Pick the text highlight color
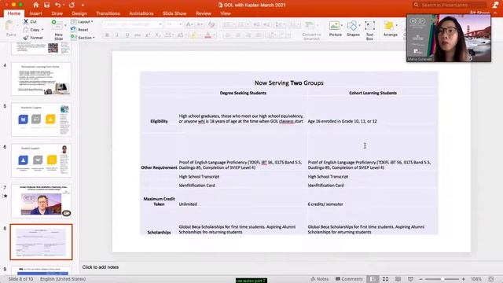 [x=193, y=35]
